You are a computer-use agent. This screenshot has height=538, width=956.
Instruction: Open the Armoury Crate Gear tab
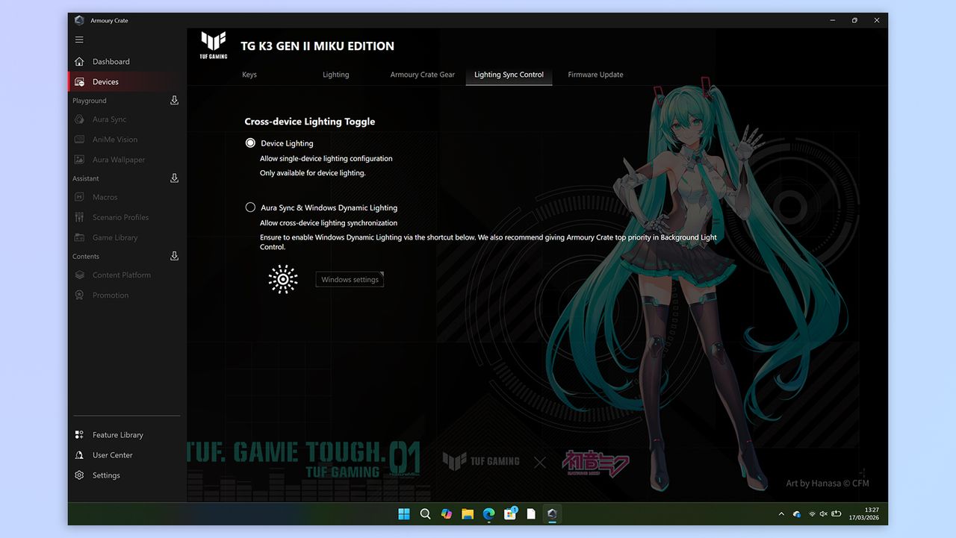423,75
